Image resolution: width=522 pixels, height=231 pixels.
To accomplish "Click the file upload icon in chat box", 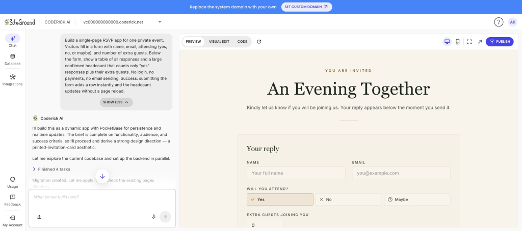I will point(39,217).
